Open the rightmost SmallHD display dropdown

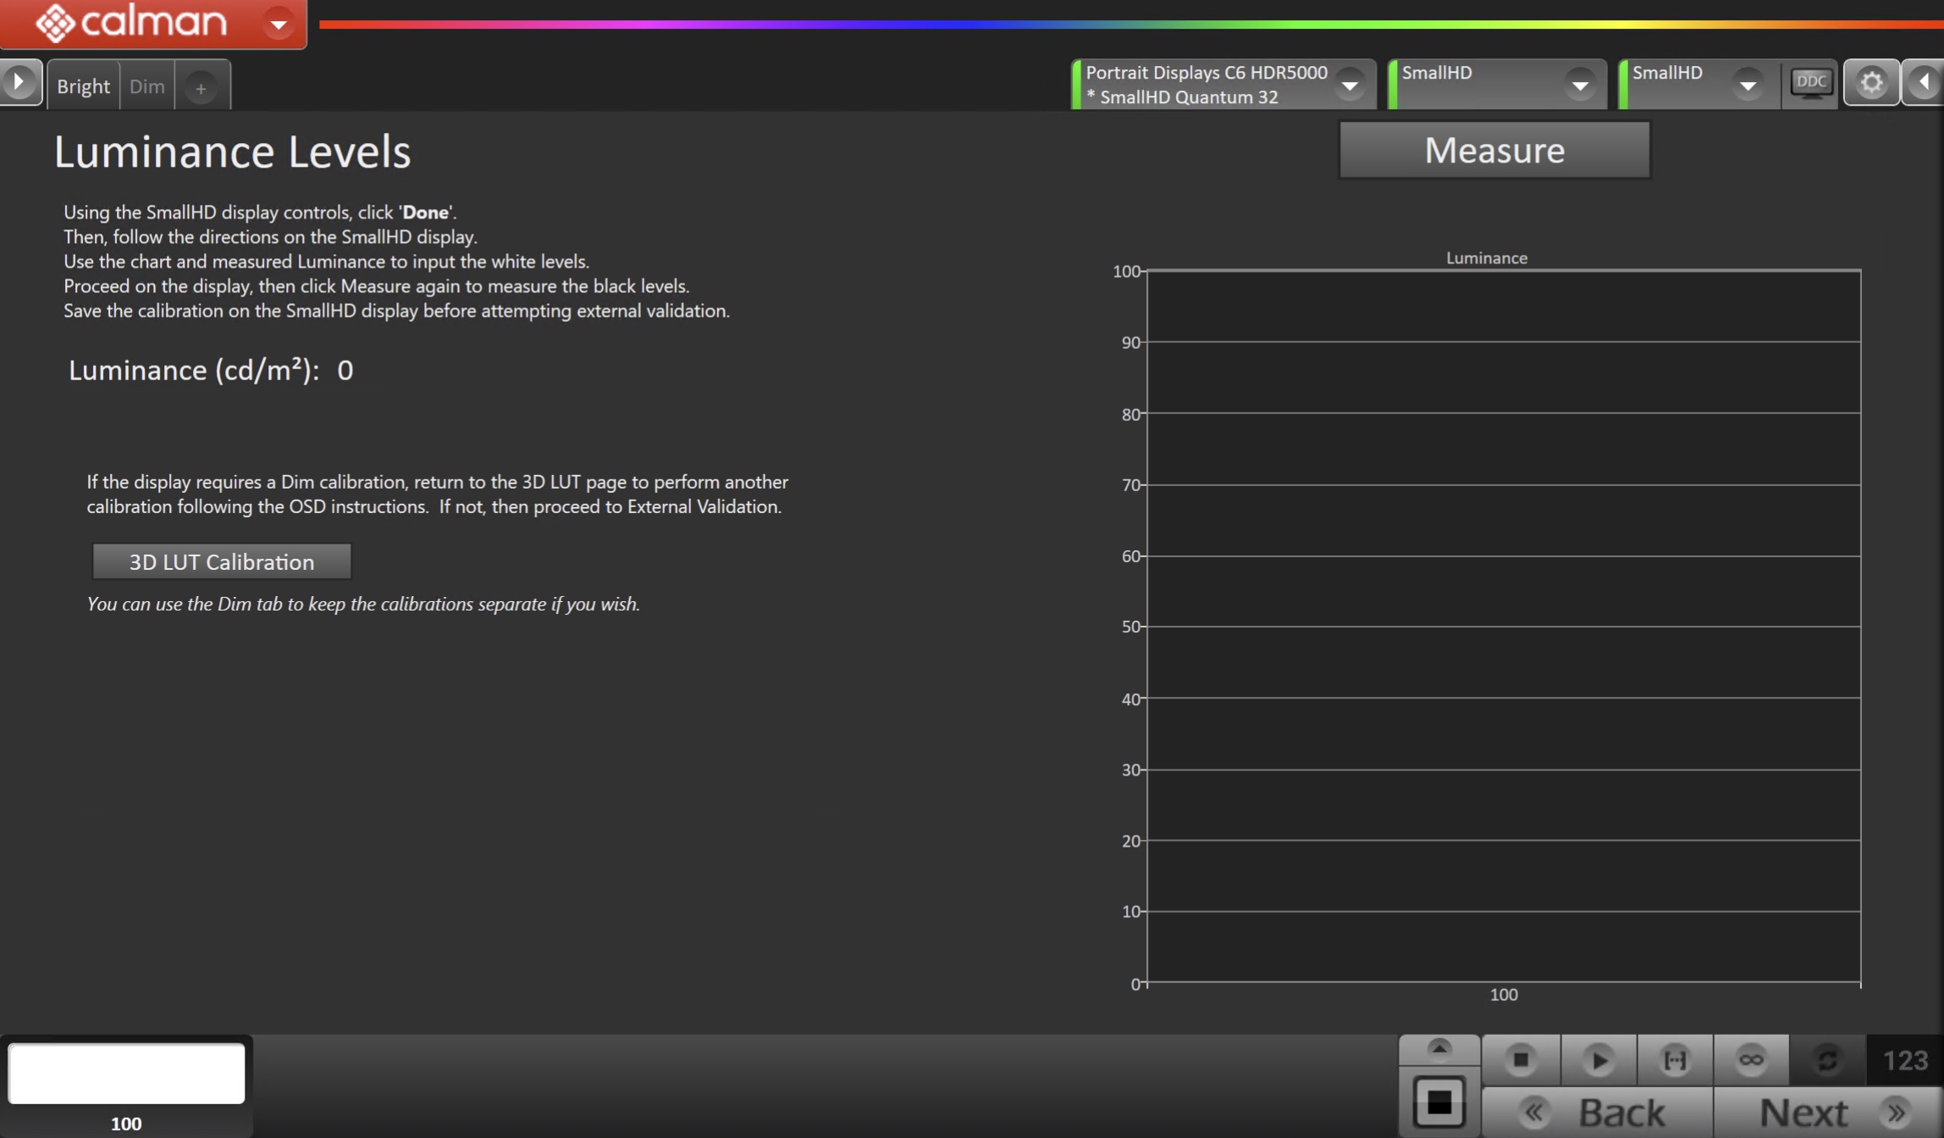pos(1748,85)
